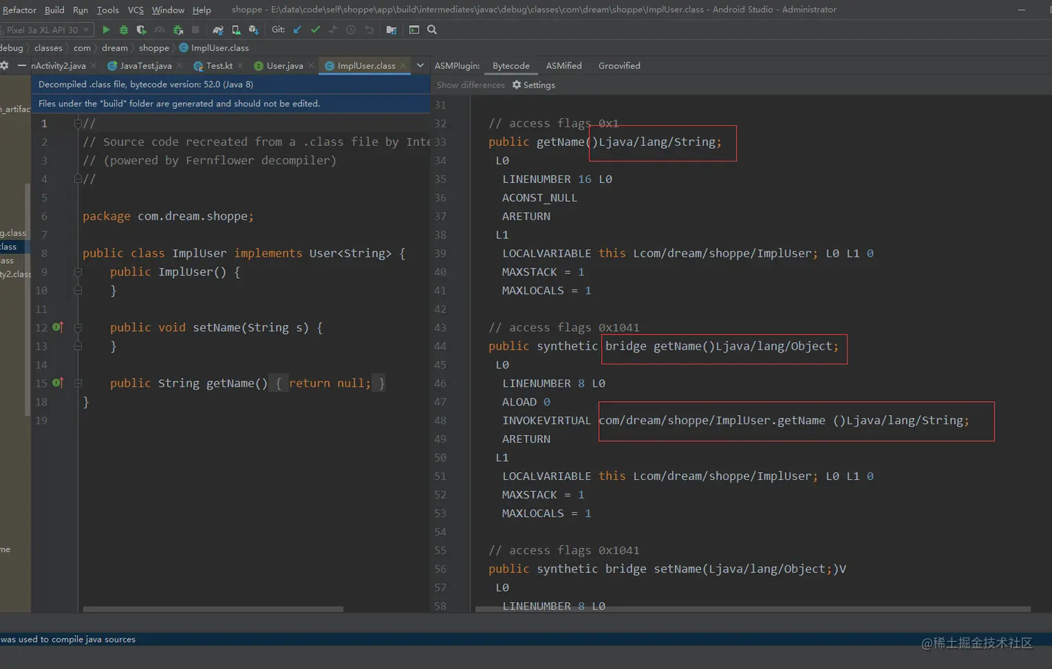
Task: Open the Run Anything window icon
Action: pos(414,30)
